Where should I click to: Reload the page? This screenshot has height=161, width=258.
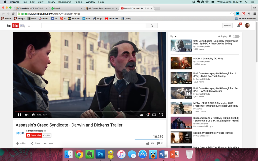pos(13,14)
